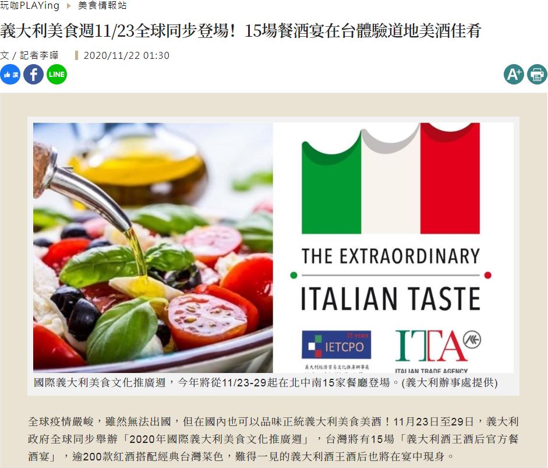
Task: Click the date marker bar beside timestamp
Action: pos(76,55)
